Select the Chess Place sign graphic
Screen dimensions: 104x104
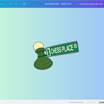point(62,49)
